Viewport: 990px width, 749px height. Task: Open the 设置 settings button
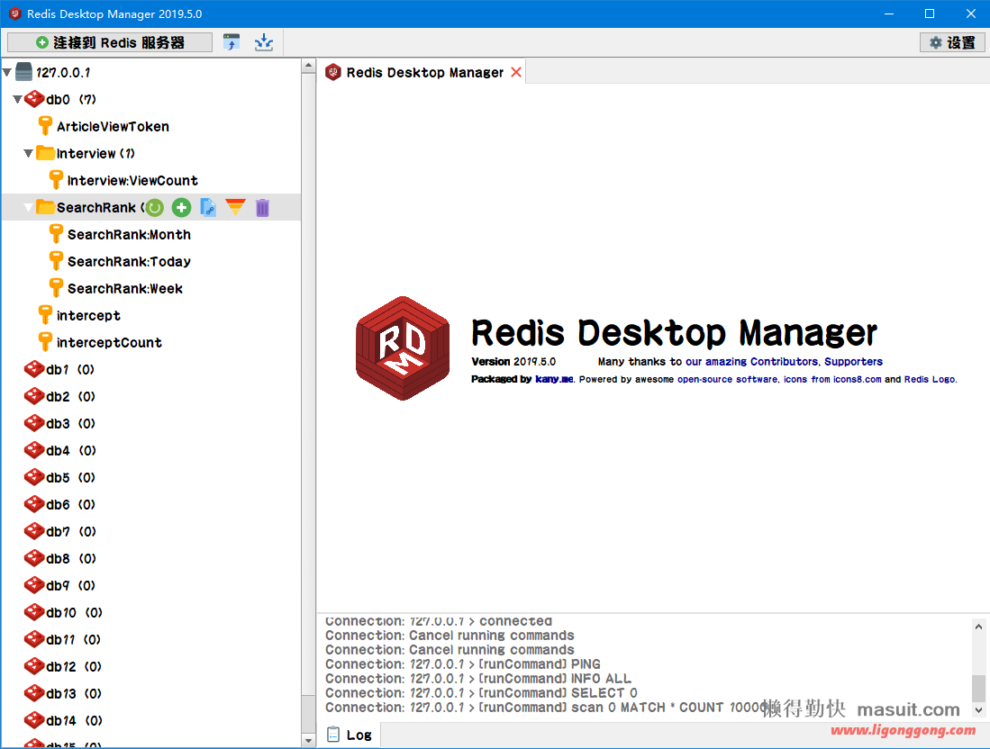[x=952, y=42]
